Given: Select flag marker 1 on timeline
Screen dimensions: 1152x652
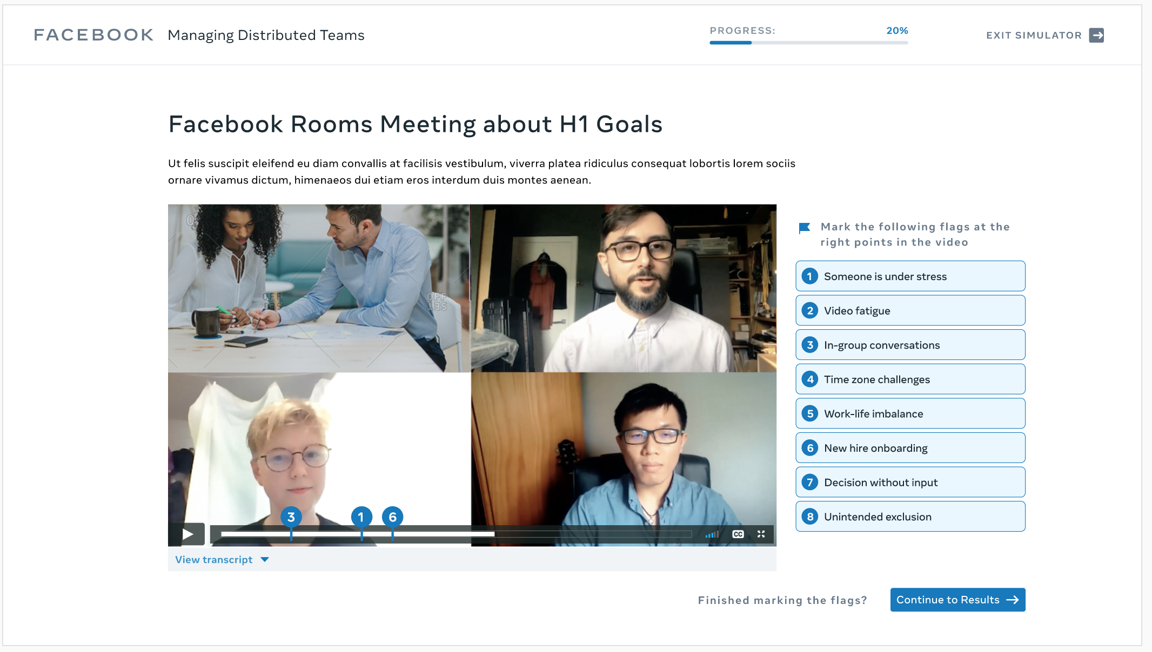Looking at the screenshot, I should tap(361, 517).
